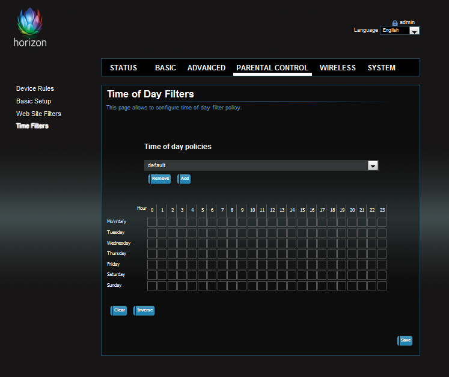This screenshot has height=377, width=449.
Task: Toggle Monday hour 0 cell
Action: coord(152,222)
